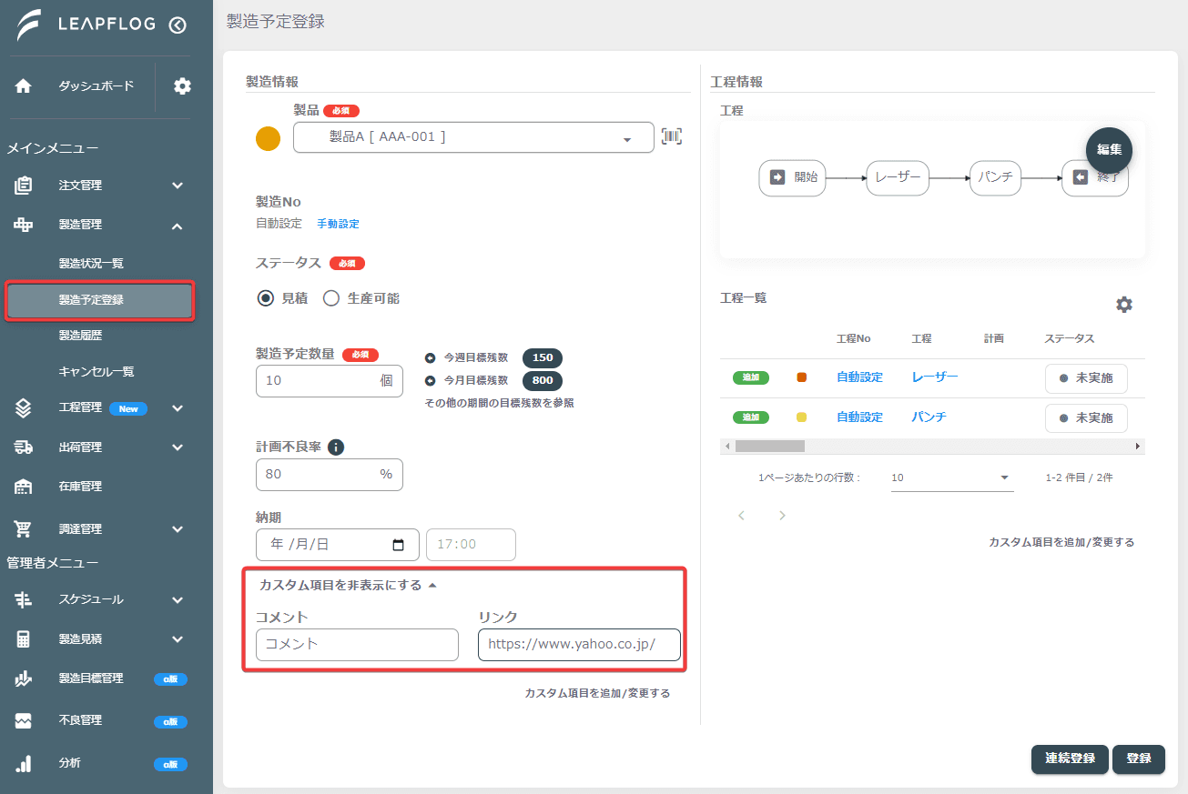The height and width of the screenshot is (794, 1188).
Task: Collapse sidebar with the LEAPFLOG arrow icon
Action: (x=178, y=25)
